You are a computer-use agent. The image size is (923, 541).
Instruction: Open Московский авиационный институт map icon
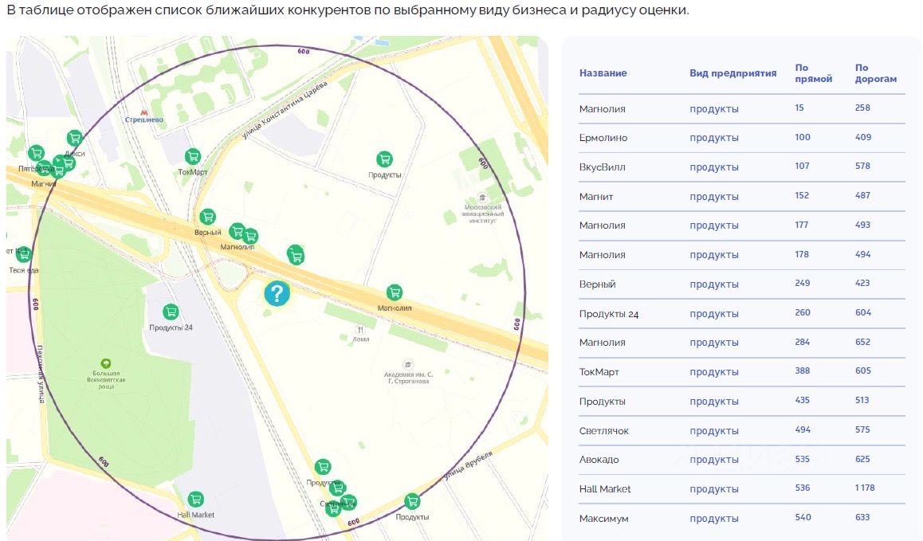(x=483, y=198)
